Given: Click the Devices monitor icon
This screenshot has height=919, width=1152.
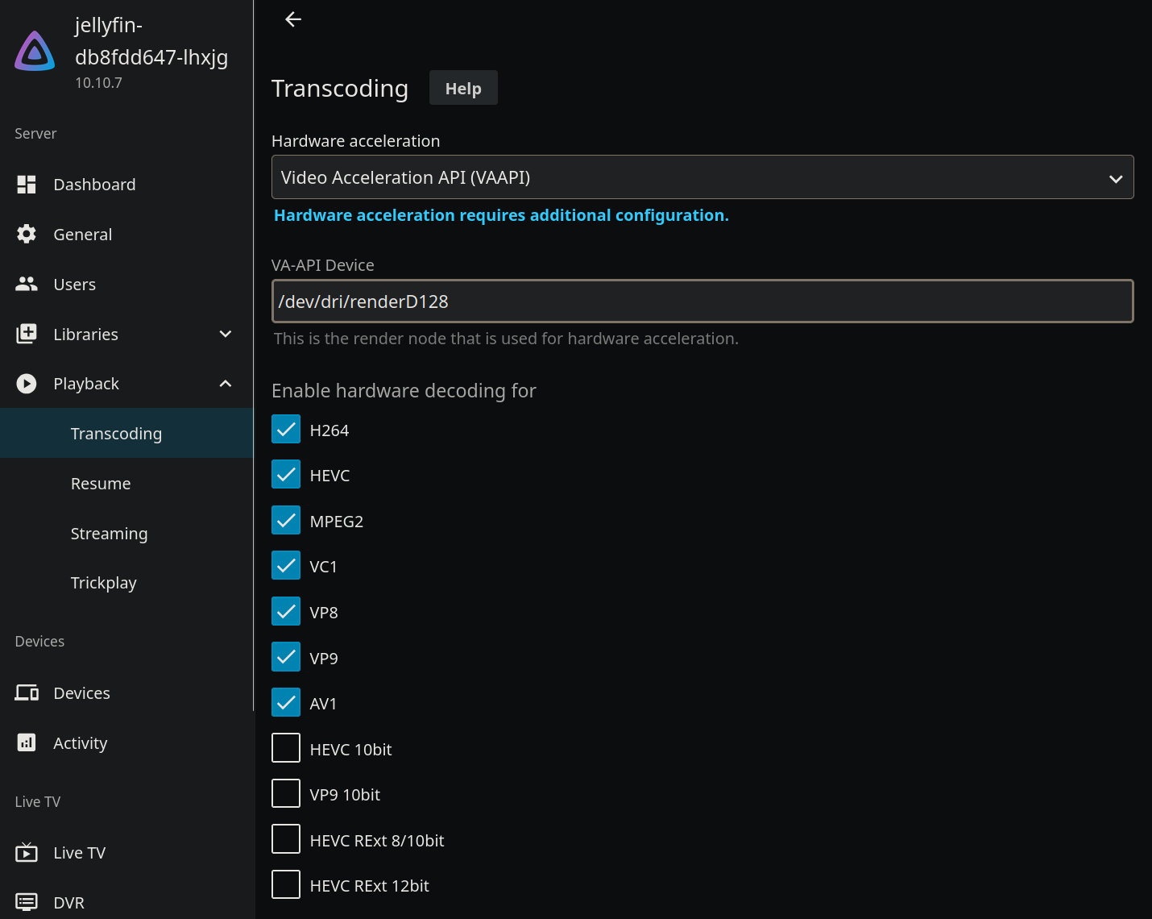Looking at the screenshot, I should pyautogui.click(x=27, y=693).
